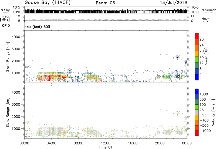Click the "10^5" left noise axis tick
216x149 pixels.
click(17, 7)
